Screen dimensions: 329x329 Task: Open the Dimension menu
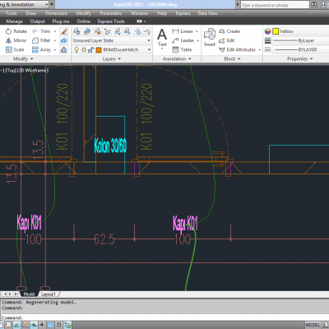pos(57,13)
